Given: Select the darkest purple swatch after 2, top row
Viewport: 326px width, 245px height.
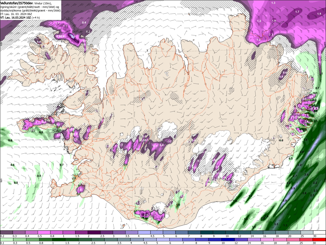Looking at the screenshot, I should [94, 232].
